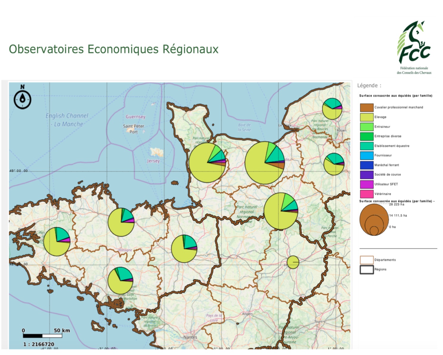Viewport: 443px width, 355px height.
Task: Click the 'Rouen' city label
Action: click(342, 130)
